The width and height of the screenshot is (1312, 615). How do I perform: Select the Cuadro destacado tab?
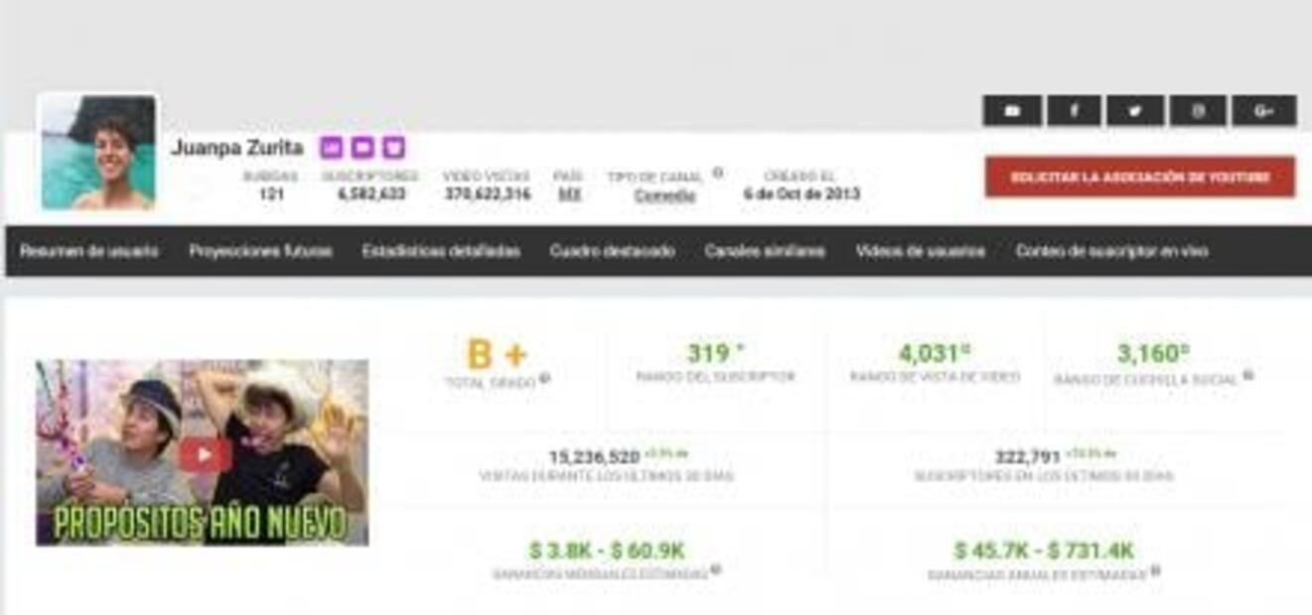[x=612, y=252]
